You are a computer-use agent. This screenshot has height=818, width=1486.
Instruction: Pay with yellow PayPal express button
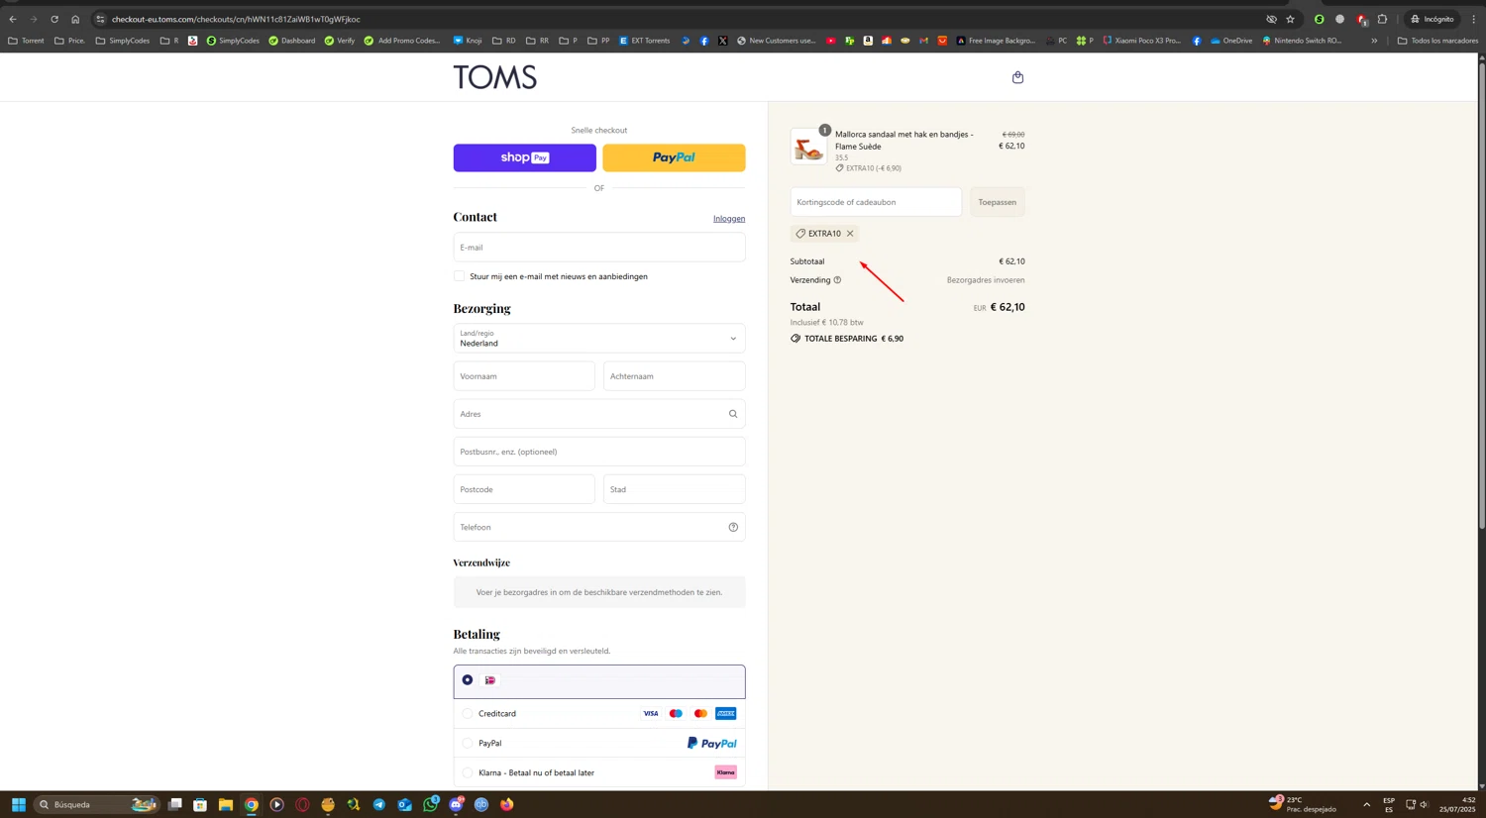coord(674,157)
